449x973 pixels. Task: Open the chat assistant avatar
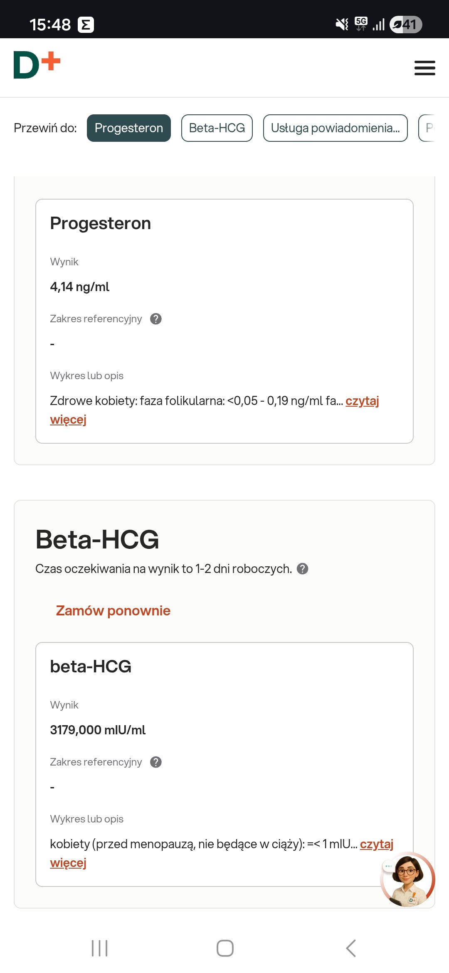(407, 879)
